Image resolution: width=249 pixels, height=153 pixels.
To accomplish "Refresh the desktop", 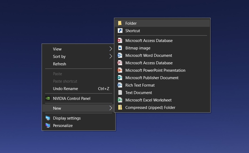I will click(x=78, y=64).
